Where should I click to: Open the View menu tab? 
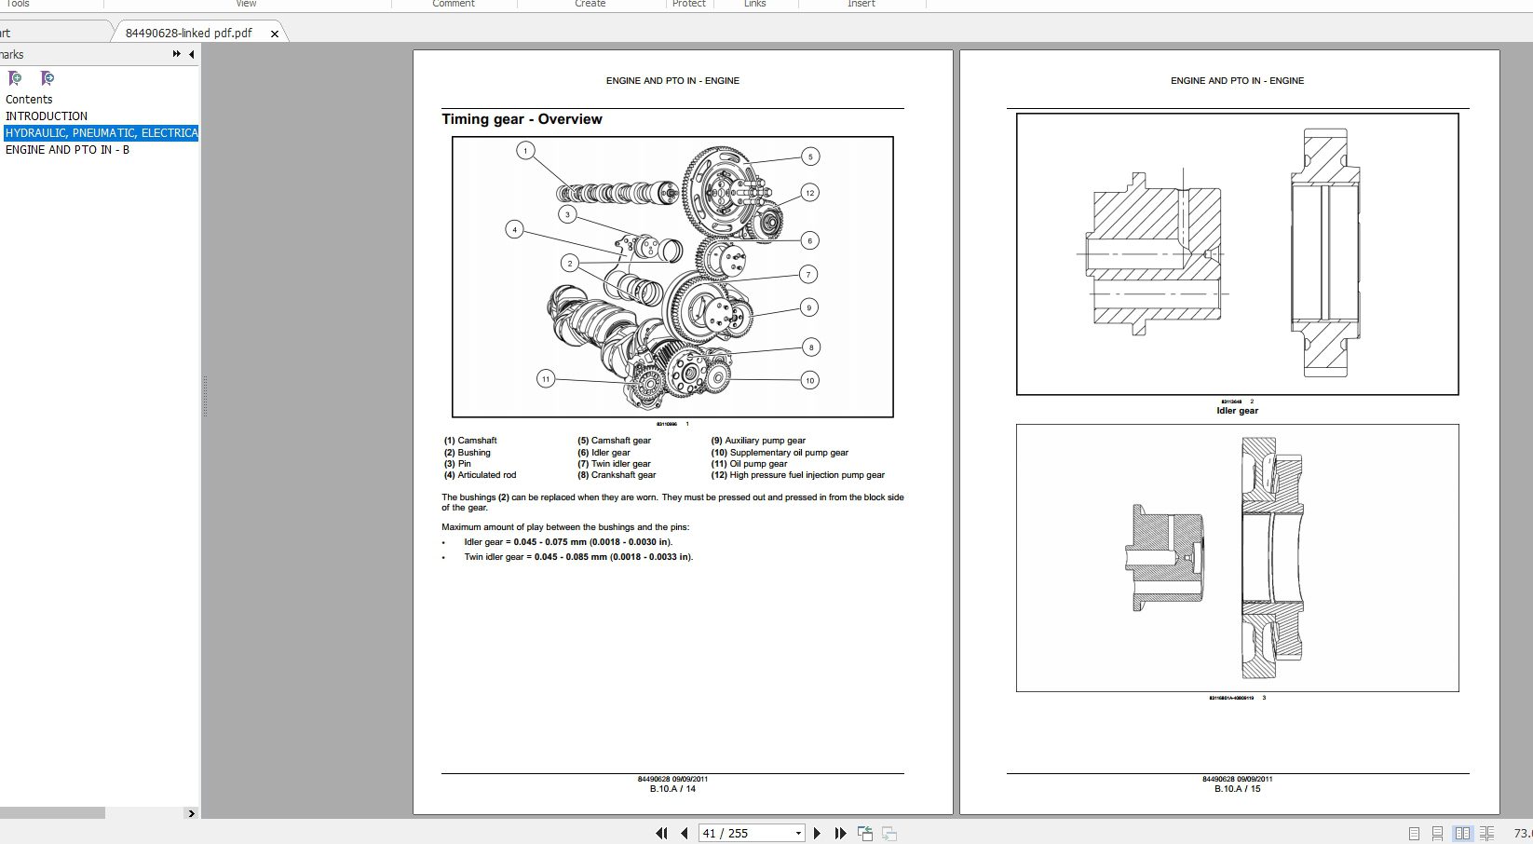pyautogui.click(x=245, y=4)
